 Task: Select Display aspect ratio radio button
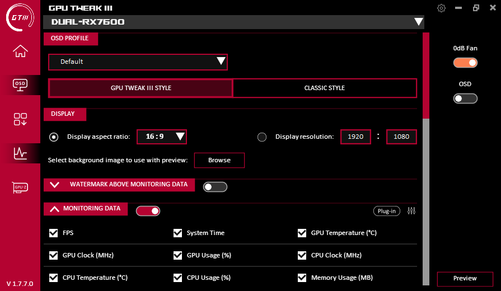click(54, 137)
